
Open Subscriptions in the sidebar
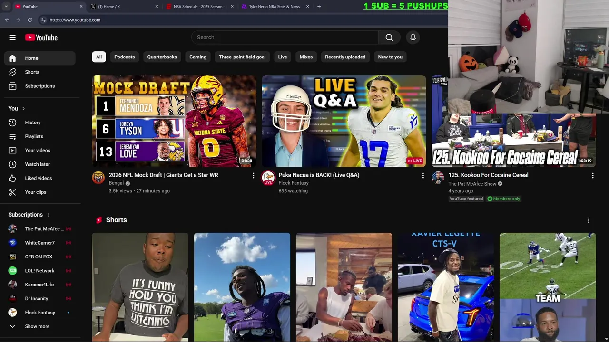40,86
